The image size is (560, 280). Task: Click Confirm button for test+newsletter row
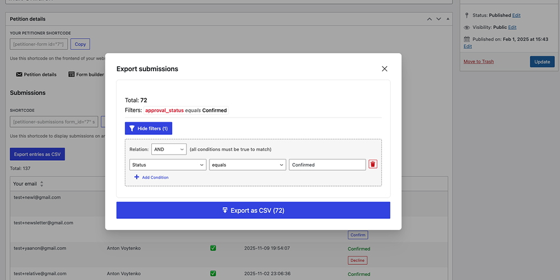(358, 235)
